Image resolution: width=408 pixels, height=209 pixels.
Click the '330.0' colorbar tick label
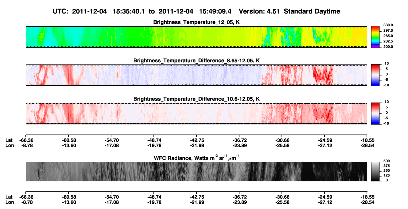tap(388, 25)
